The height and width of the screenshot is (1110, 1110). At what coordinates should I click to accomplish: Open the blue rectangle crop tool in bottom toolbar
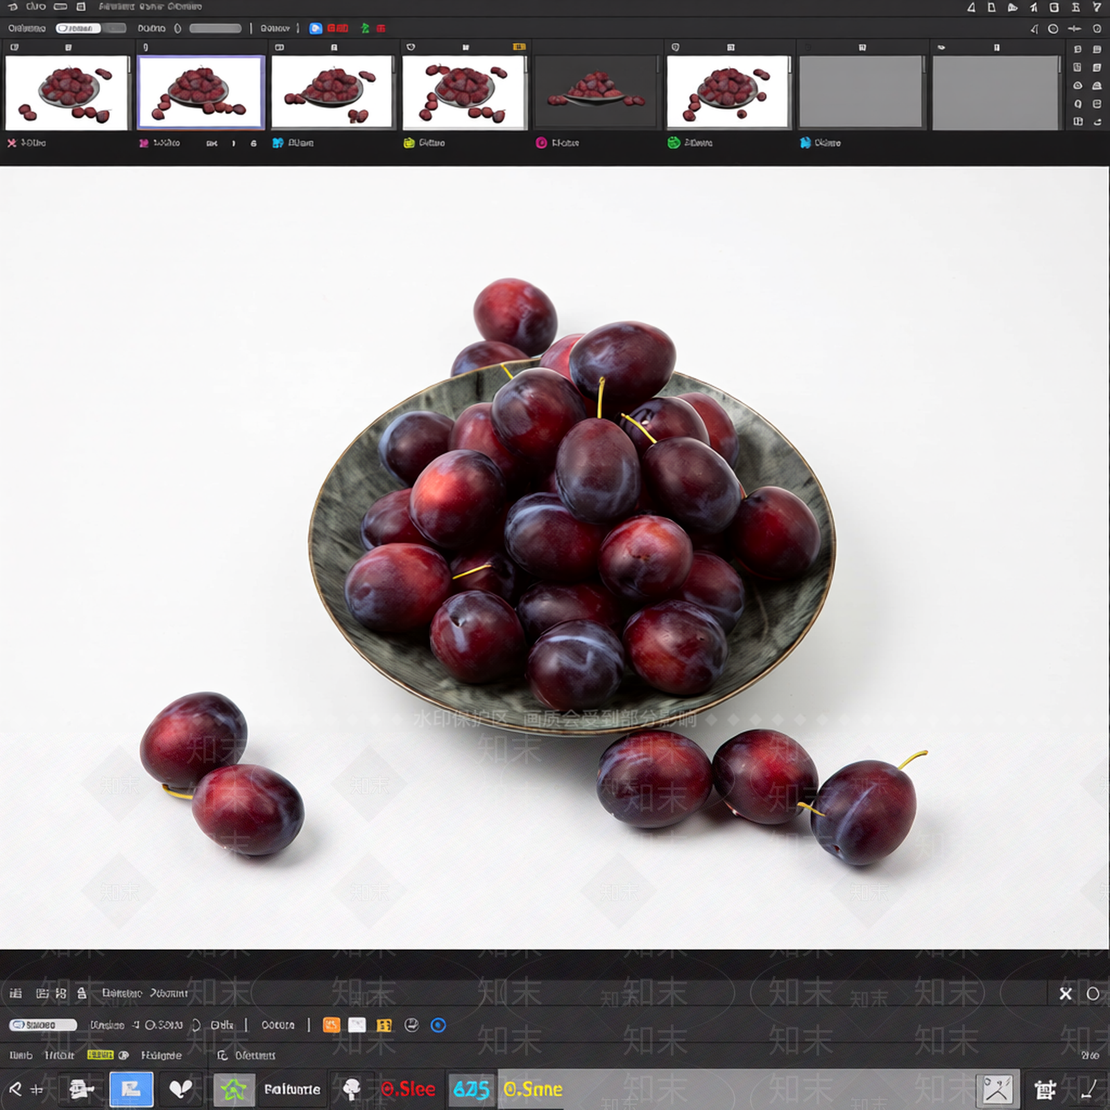(x=132, y=1089)
